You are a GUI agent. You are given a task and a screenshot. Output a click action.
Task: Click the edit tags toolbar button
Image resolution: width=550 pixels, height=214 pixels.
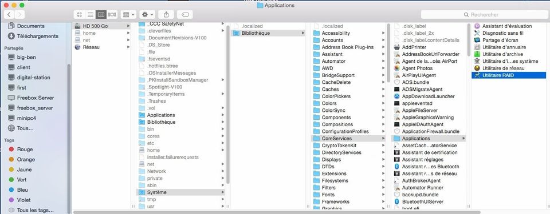(x=185, y=14)
